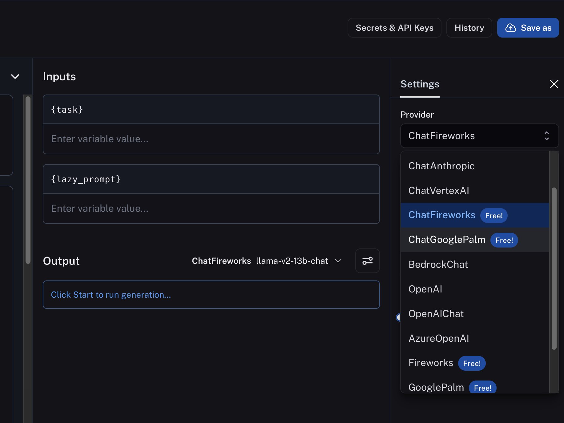The image size is (564, 423).
Task: Open model settings sliders icon
Action: [367, 261]
